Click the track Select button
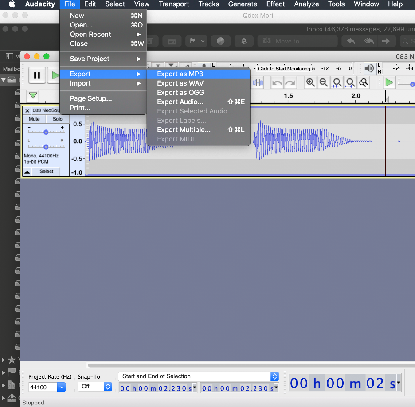This screenshot has height=407, width=415. pyautogui.click(x=46, y=172)
